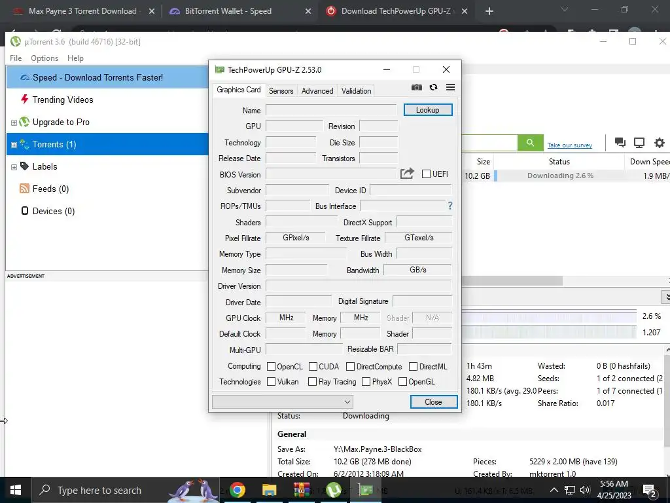The height and width of the screenshot is (503, 670).
Task: Click the Labels tag icon
Action: click(x=24, y=166)
